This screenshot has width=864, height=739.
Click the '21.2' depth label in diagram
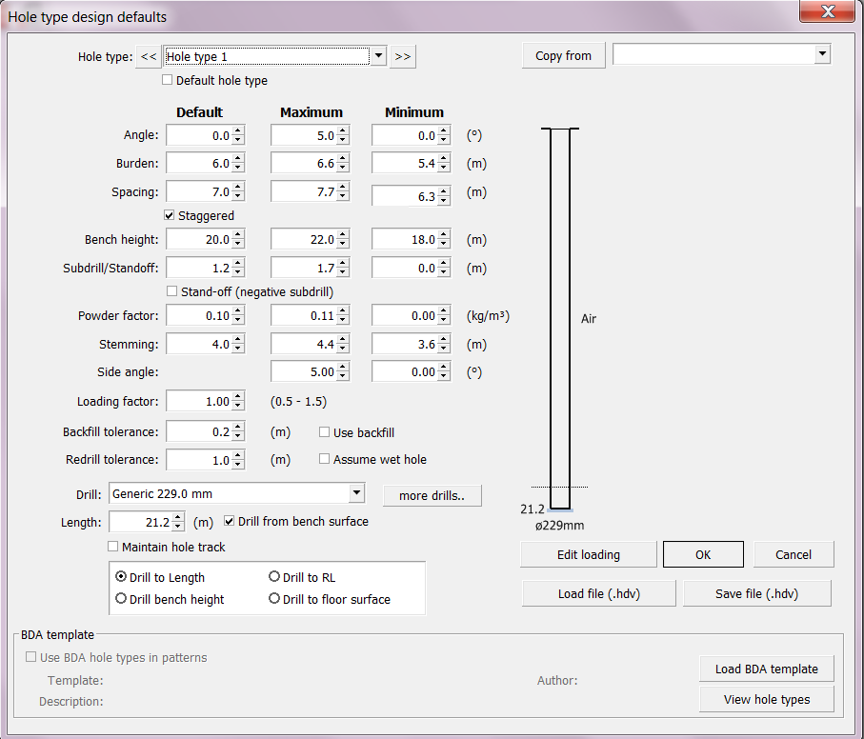pos(532,509)
